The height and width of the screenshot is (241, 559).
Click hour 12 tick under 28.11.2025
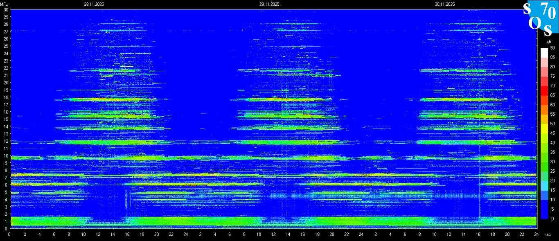pyautogui.click(x=98, y=234)
